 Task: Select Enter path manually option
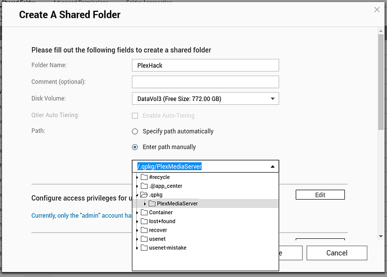point(135,147)
